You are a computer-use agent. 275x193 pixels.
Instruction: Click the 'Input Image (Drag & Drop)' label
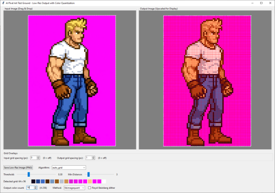(x=19, y=9)
